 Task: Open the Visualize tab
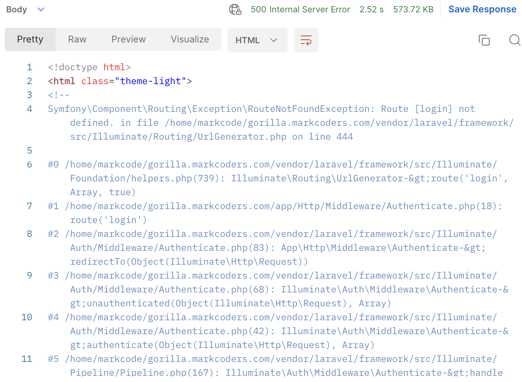pyautogui.click(x=190, y=39)
